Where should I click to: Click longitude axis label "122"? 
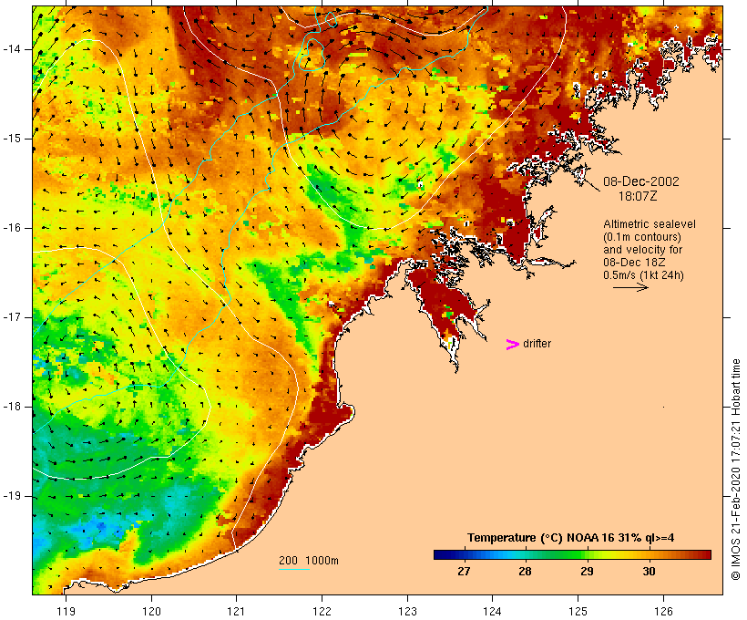322,611
